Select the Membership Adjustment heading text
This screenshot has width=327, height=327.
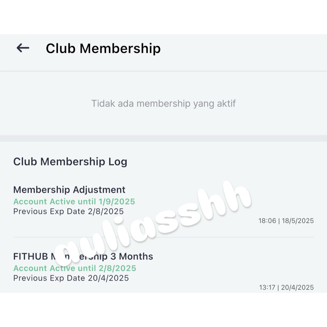pyautogui.click(x=69, y=190)
